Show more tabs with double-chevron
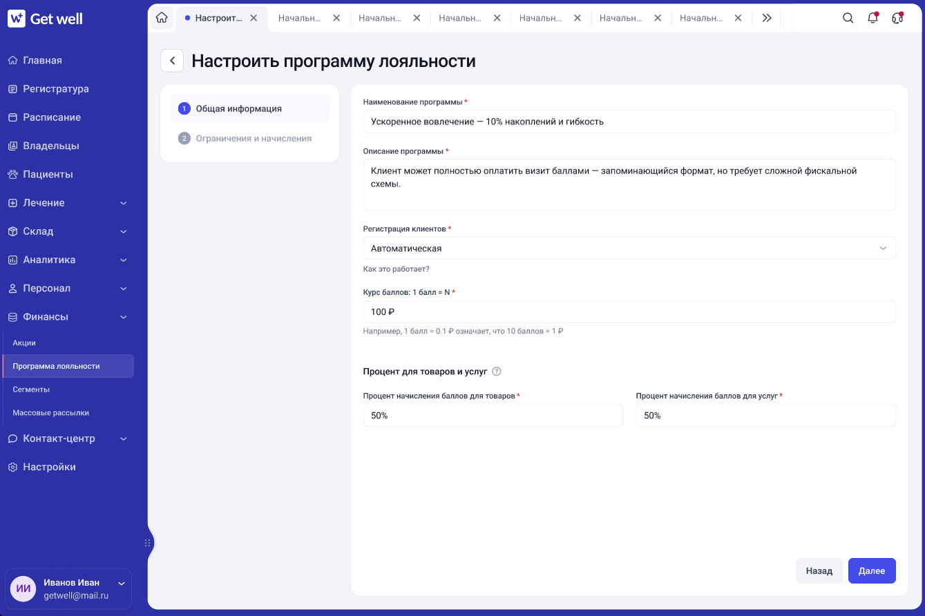This screenshot has height=616, width=925. 767,18
